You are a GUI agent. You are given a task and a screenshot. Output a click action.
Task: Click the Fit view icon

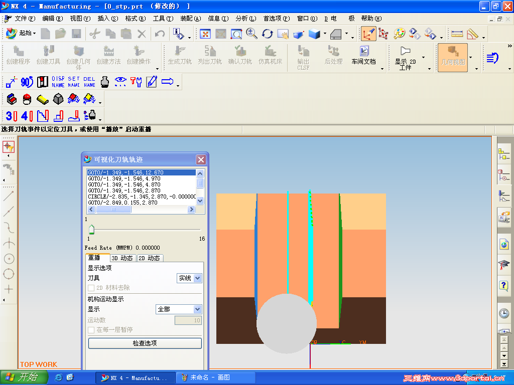tap(205, 34)
